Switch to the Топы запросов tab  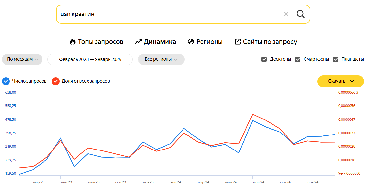100,42
